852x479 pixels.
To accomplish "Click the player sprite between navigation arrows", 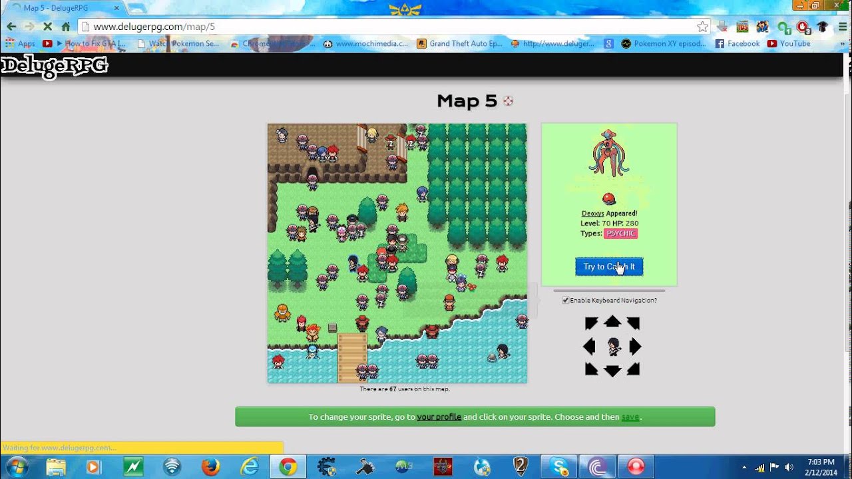I will (x=613, y=346).
